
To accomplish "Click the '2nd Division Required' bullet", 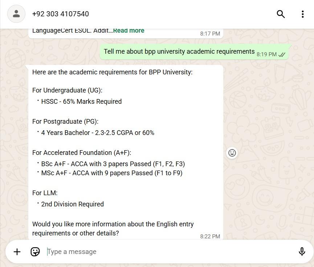I will tap(72, 204).
